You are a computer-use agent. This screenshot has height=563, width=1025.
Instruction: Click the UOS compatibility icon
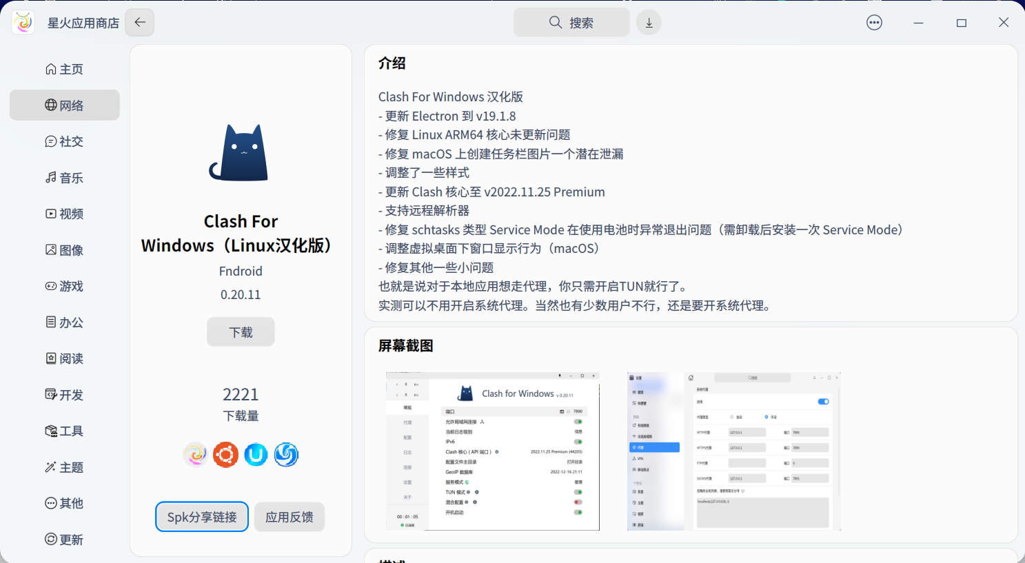(256, 454)
